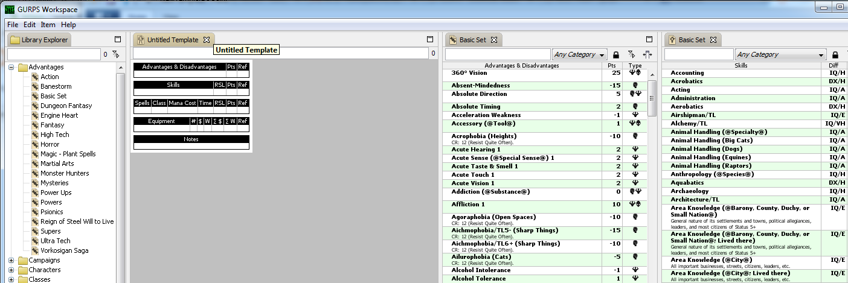Select the Library Explorer tab
848x283 pixels.
tap(39, 40)
